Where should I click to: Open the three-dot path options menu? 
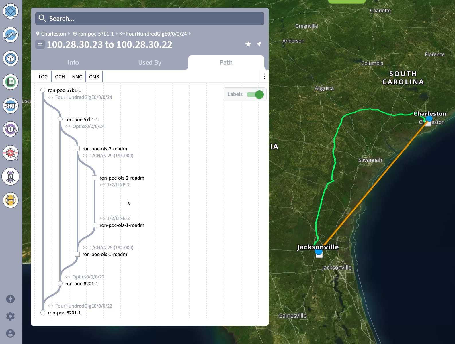coord(264,76)
